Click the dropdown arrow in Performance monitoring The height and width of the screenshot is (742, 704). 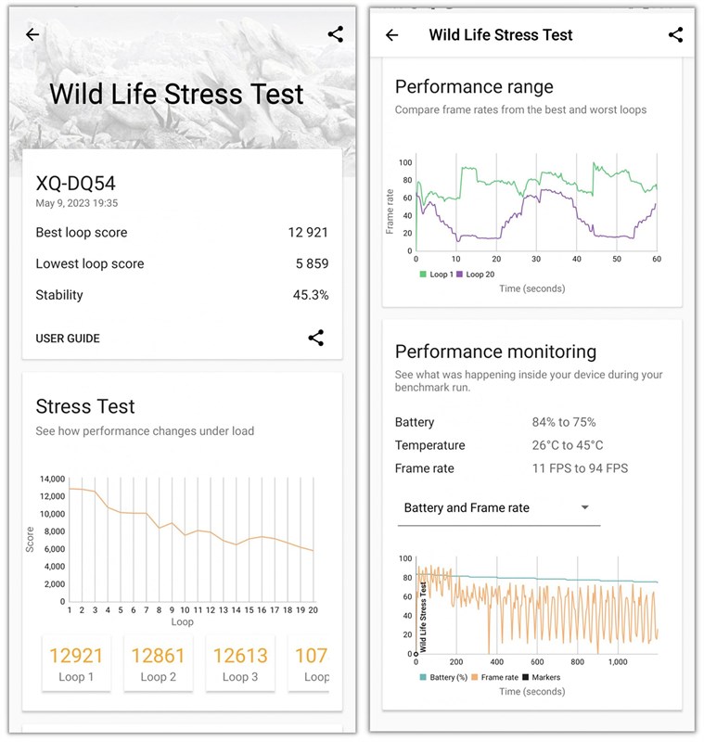coord(584,507)
